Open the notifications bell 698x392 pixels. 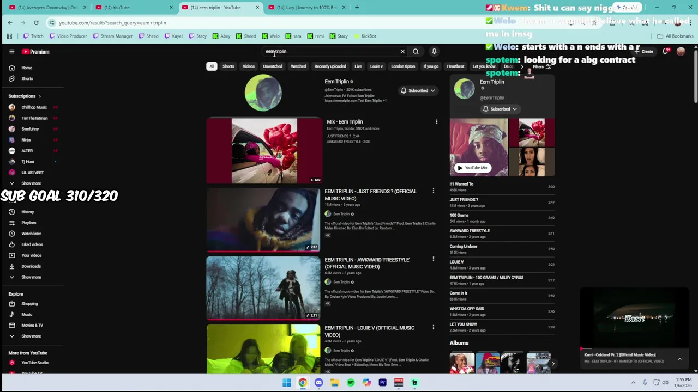[665, 52]
